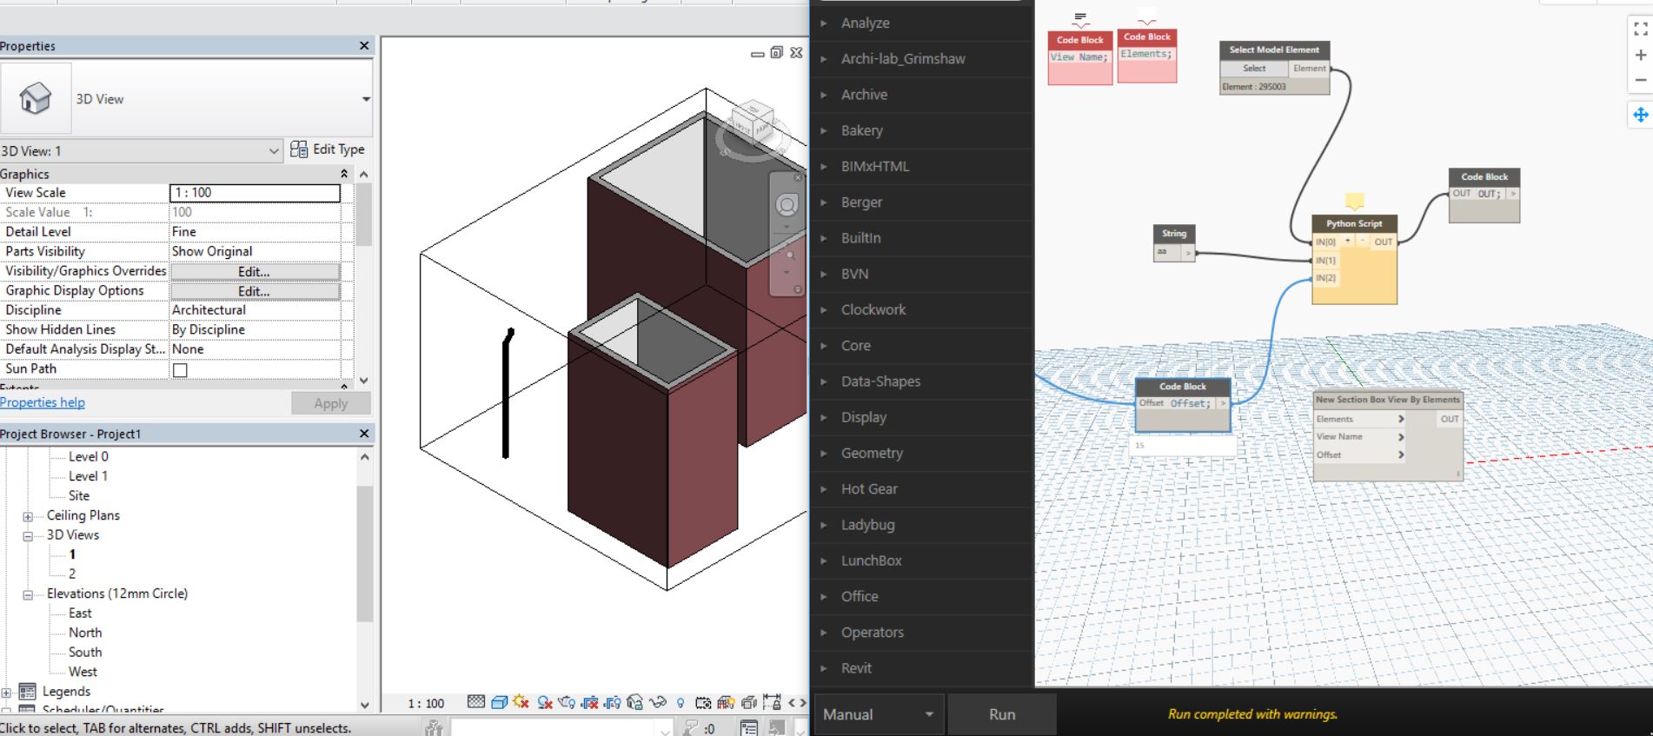Click Dynamo zoom in plus button
Screen dimensions: 1653x736
click(1640, 55)
